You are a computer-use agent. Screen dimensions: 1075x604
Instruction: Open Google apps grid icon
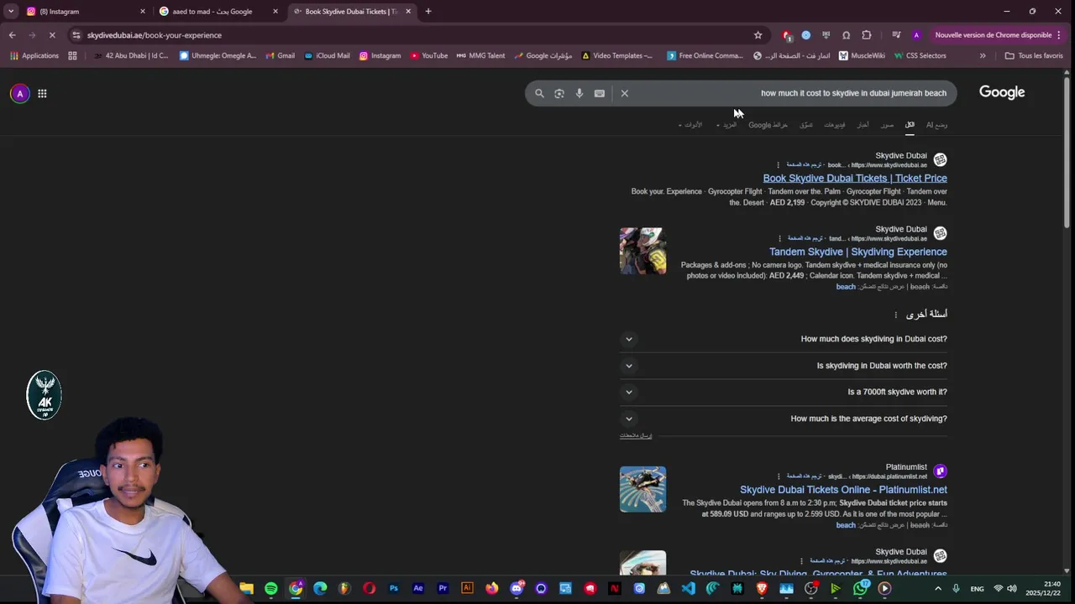pyautogui.click(x=42, y=93)
